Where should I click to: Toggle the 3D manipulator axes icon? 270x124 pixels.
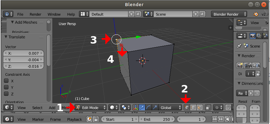tap(136, 108)
